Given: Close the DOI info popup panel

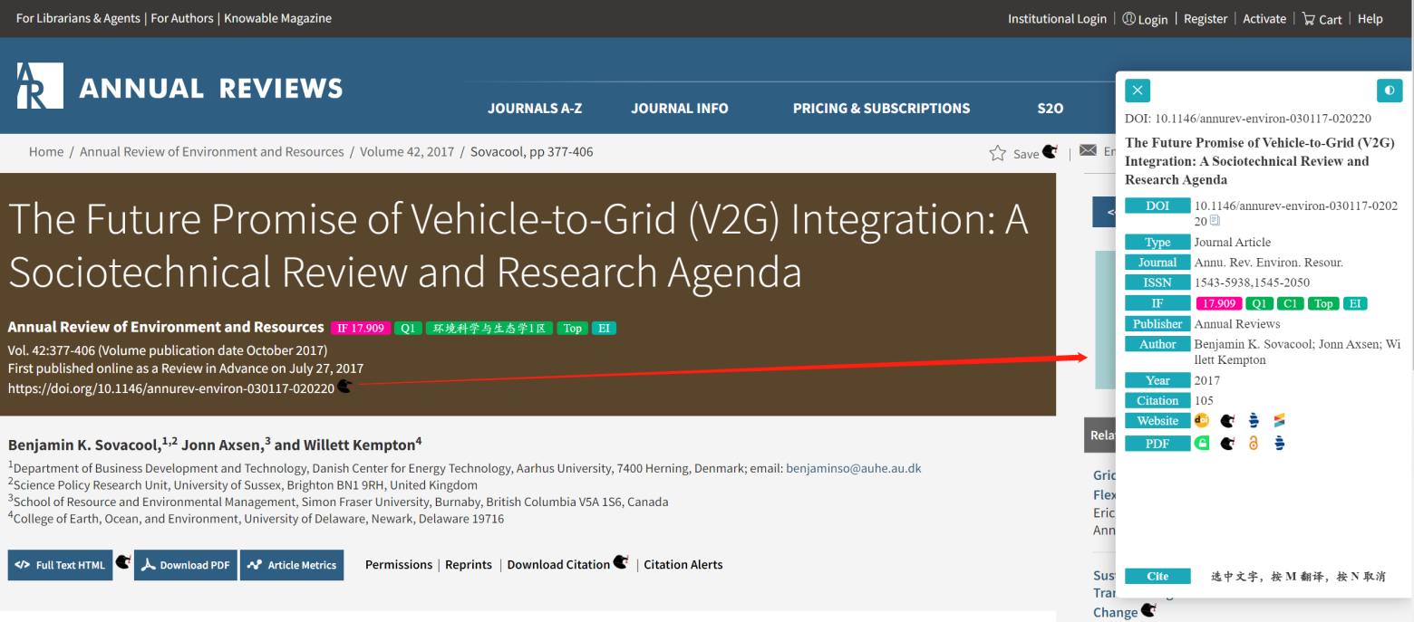Looking at the screenshot, I should point(1138,91).
